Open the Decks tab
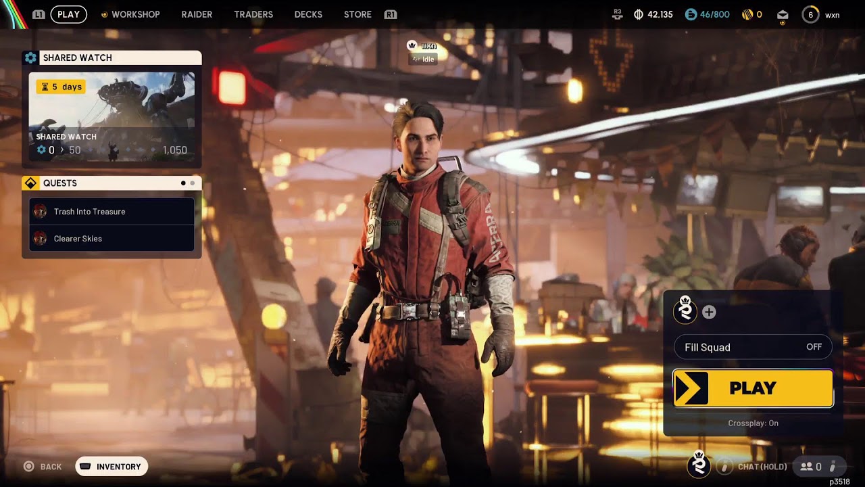 tap(308, 14)
